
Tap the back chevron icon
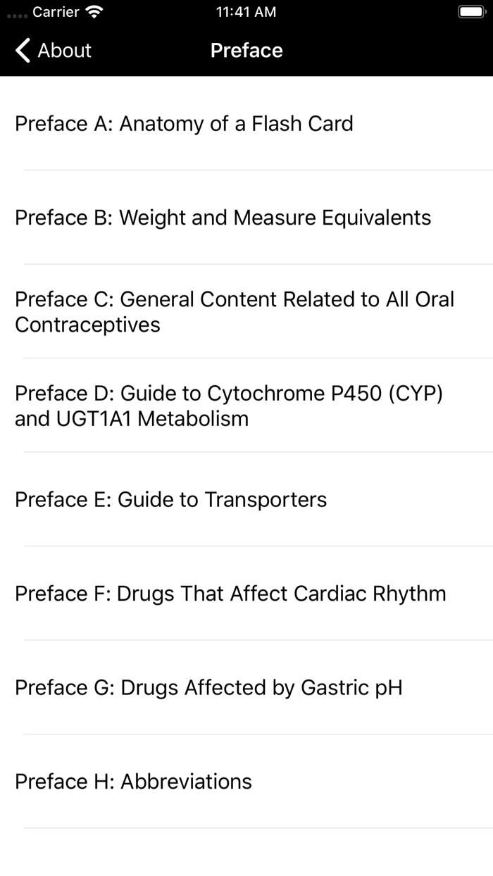21,50
